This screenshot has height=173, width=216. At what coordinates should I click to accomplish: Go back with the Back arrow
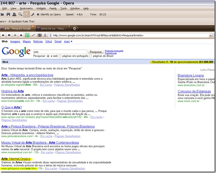(x=9, y=35)
